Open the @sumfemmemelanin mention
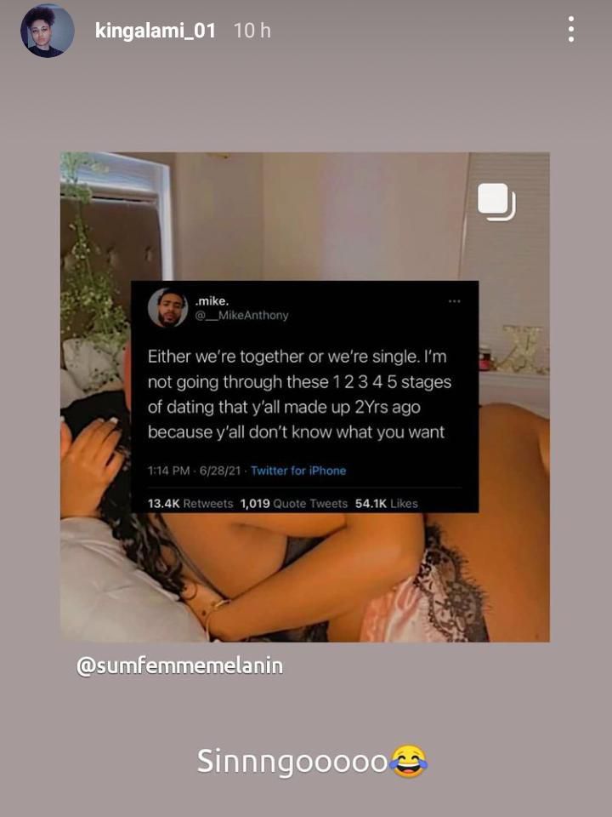The width and height of the screenshot is (612, 817). pyautogui.click(x=179, y=666)
